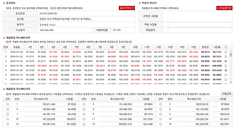Select 복수예비가격 number 1 checkbox (190,811,488)

(8, 104)
